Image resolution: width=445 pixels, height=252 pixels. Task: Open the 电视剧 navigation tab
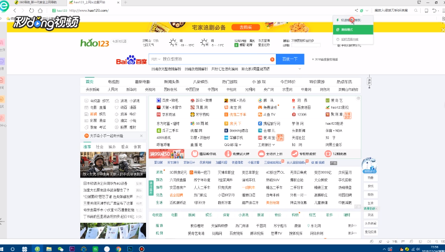(114, 82)
